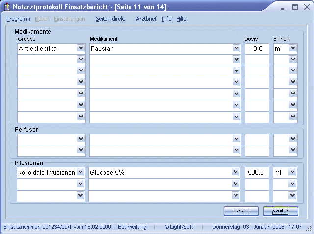The image size is (314, 234).
Task: Close the Notarztprotokoll window
Action: coord(307,7)
